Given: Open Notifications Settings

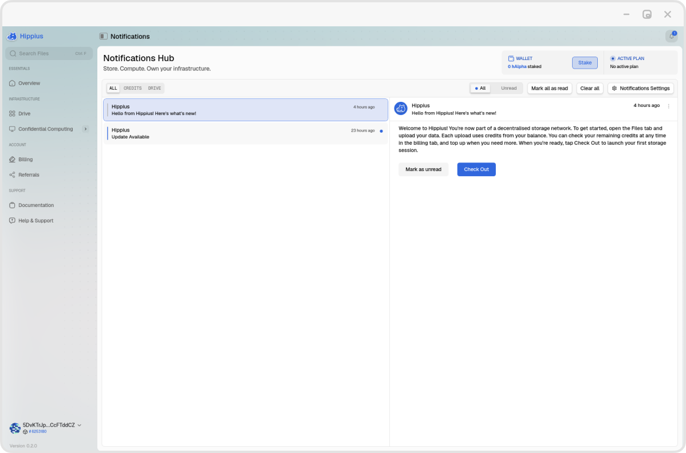Looking at the screenshot, I should [641, 88].
